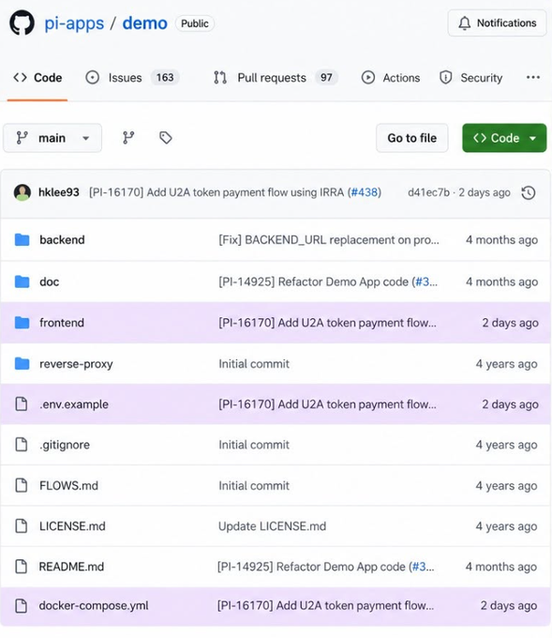Open the doc folder
The width and height of the screenshot is (552, 638).
[x=49, y=281]
